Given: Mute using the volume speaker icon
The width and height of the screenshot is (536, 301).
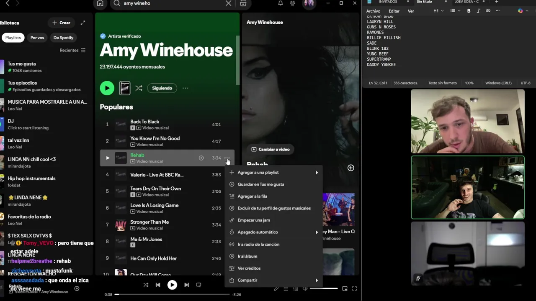Looking at the screenshot, I should [x=305, y=288].
